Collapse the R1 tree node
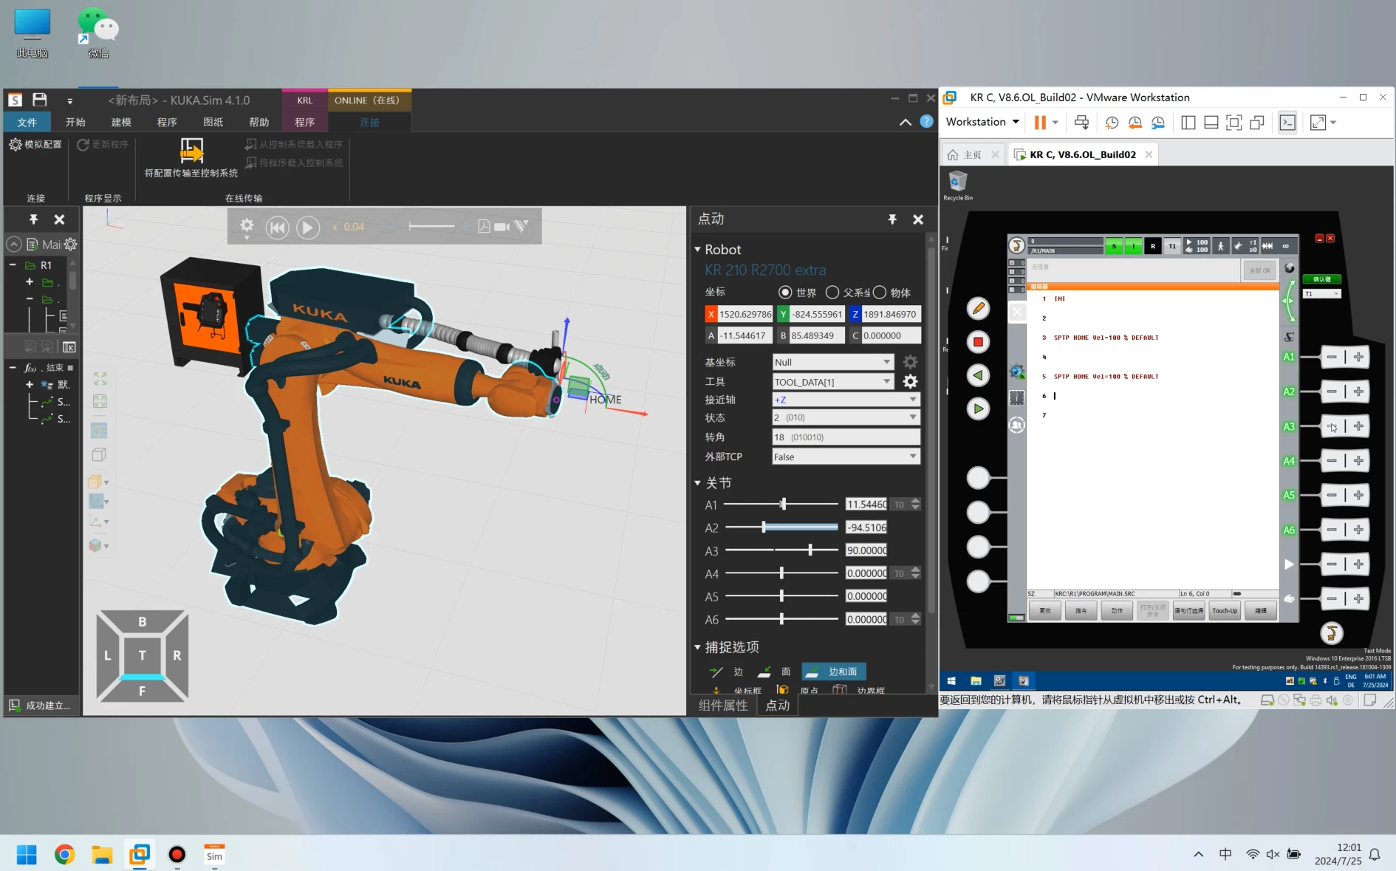The image size is (1396, 871). point(13,264)
